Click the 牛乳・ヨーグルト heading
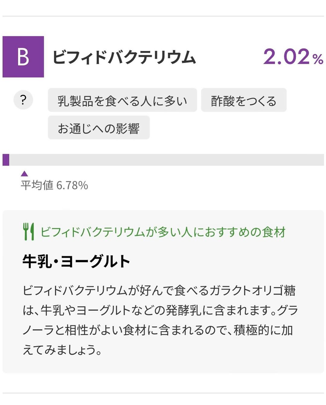326x405 pixels. pyautogui.click(x=76, y=261)
